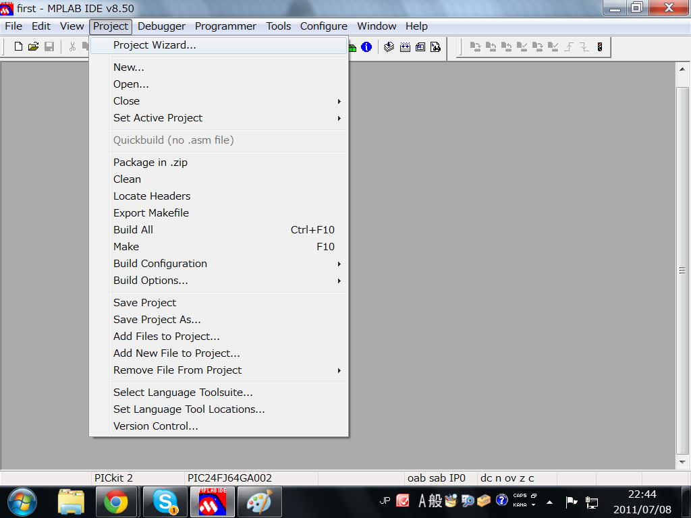Image resolution: width=691 pixels, height=518 pixels.
Task: Click the network tray icon
Action: click(x=591, y=502)
